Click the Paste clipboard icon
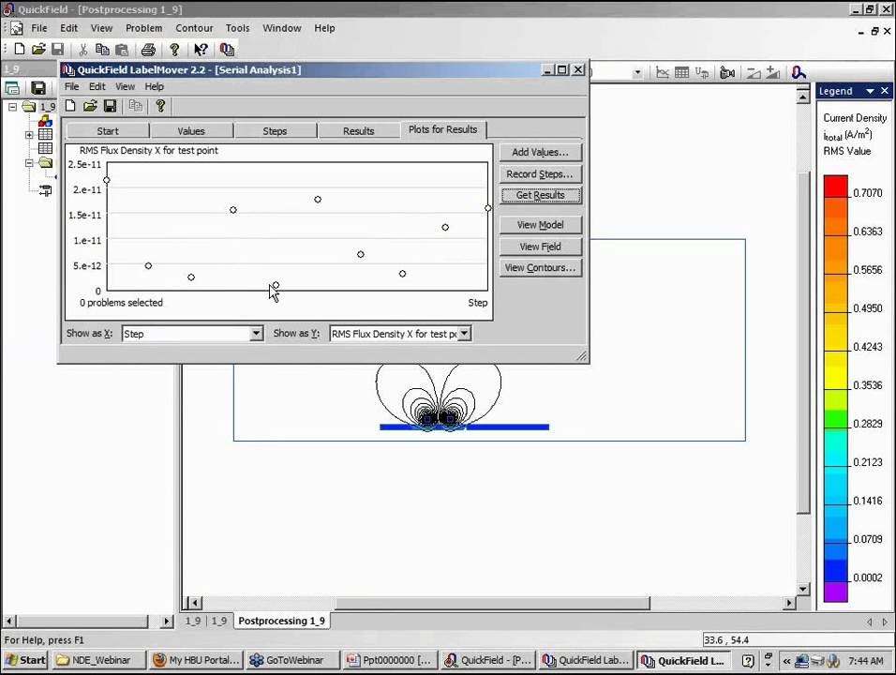This screenshot has width=896, height=675. (122, 50)
